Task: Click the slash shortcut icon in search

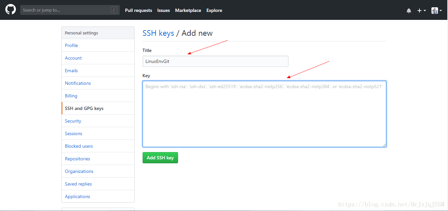Action: coord(114,10)
